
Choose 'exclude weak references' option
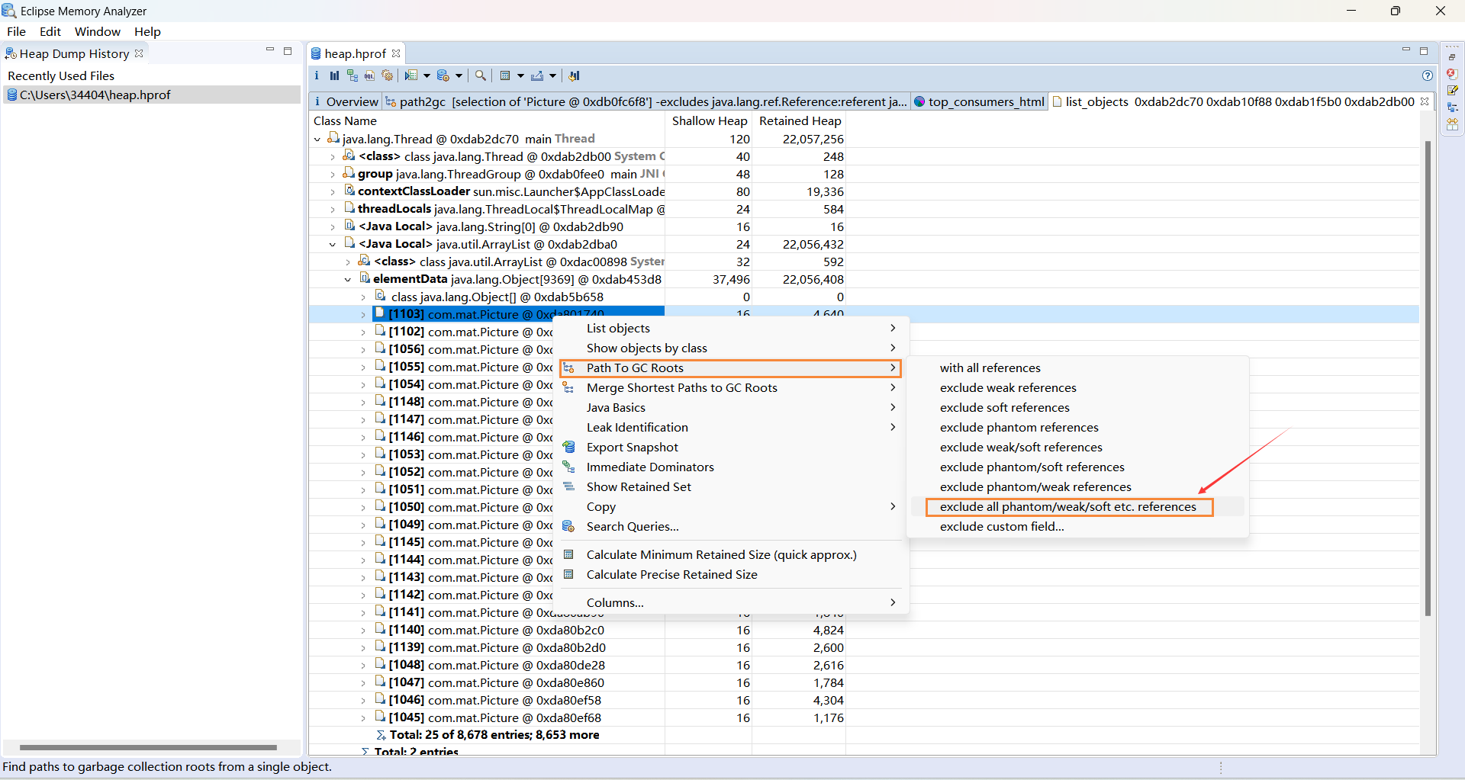coord(1008,388)
